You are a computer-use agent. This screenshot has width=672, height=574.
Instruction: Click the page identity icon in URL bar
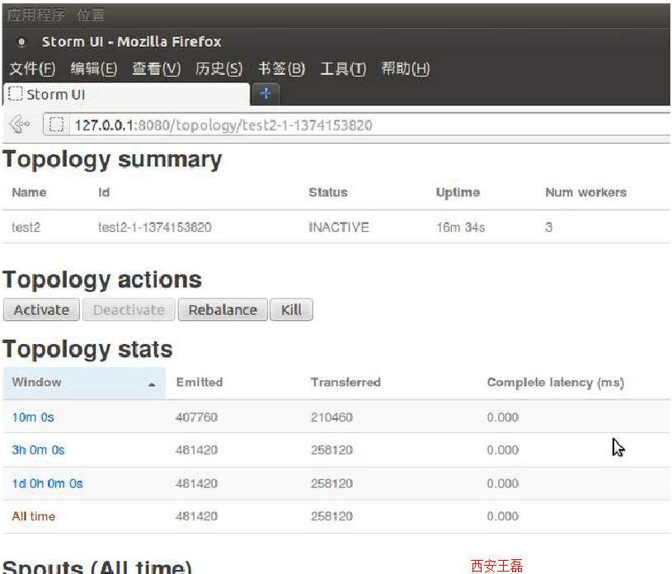[56, 125]
